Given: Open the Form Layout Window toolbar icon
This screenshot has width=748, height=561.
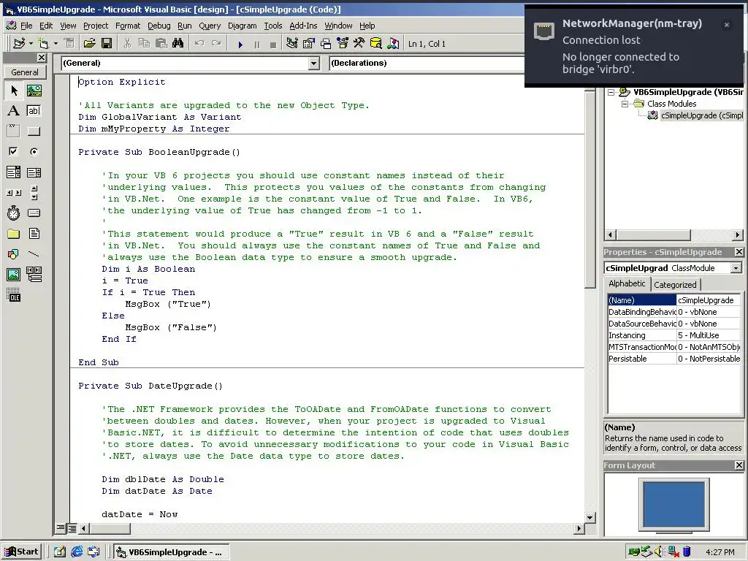Looking at the screenshot, I should tap(326, 43).
